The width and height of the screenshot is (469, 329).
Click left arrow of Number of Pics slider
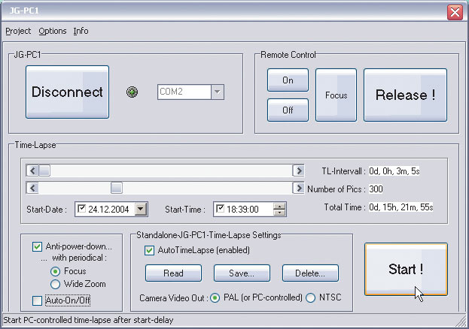pyautogui.click(x=31, y=188)
